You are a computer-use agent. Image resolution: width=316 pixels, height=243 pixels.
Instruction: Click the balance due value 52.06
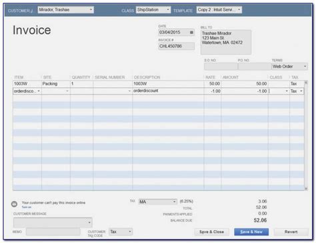click(x=260, y=220)
